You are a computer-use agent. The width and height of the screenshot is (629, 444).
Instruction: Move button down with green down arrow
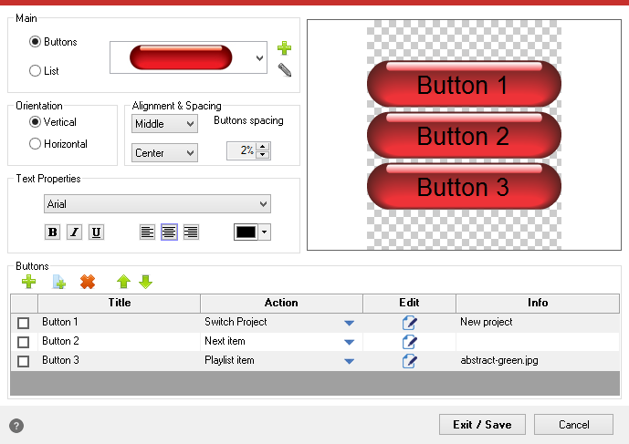point(145,282)
